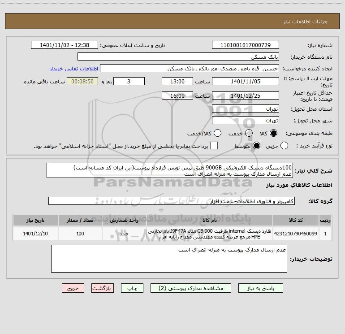This screenshot has width=345, height=334.
Task: Click the need date cell 1401/12/10
Action: point(35,234)
